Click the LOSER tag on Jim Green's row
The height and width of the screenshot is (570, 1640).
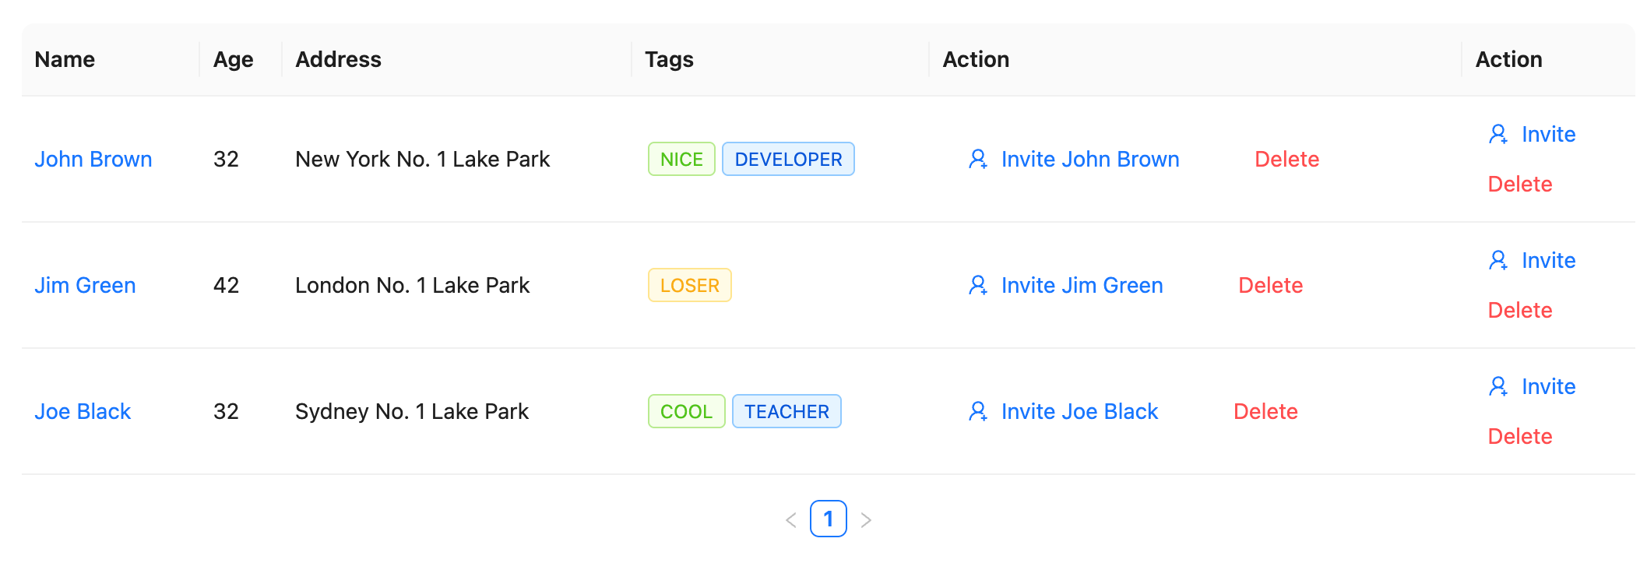[x=689, y=285]
